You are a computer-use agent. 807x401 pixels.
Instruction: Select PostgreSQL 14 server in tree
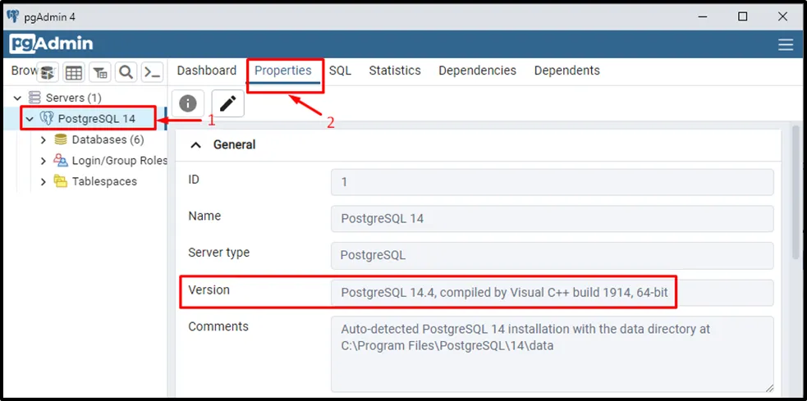[96, 119]
